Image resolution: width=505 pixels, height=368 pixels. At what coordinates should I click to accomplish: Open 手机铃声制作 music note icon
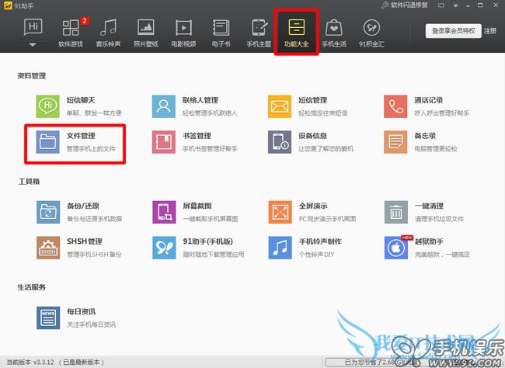point(280,248)
